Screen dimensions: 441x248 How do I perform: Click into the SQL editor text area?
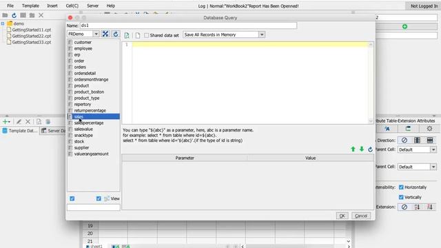[x=249, y=83]
